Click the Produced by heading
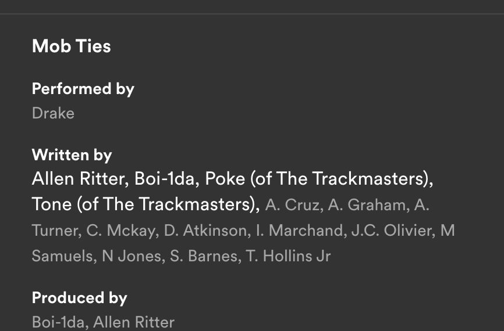This screenshot has width=504, height=331. click(x=79, y=298)
